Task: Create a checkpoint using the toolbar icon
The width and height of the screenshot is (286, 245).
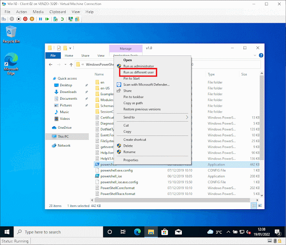Action: point(55,19)
